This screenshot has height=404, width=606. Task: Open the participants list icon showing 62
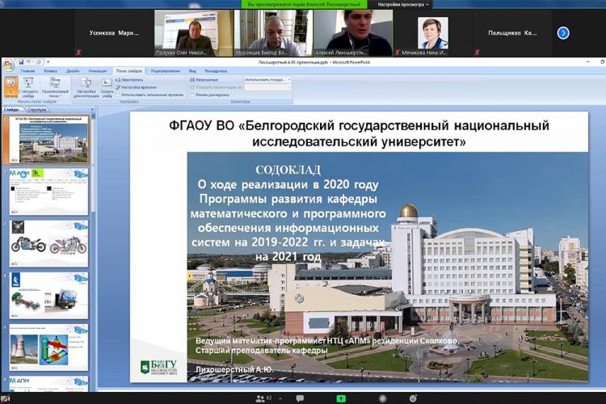point(263,398)
